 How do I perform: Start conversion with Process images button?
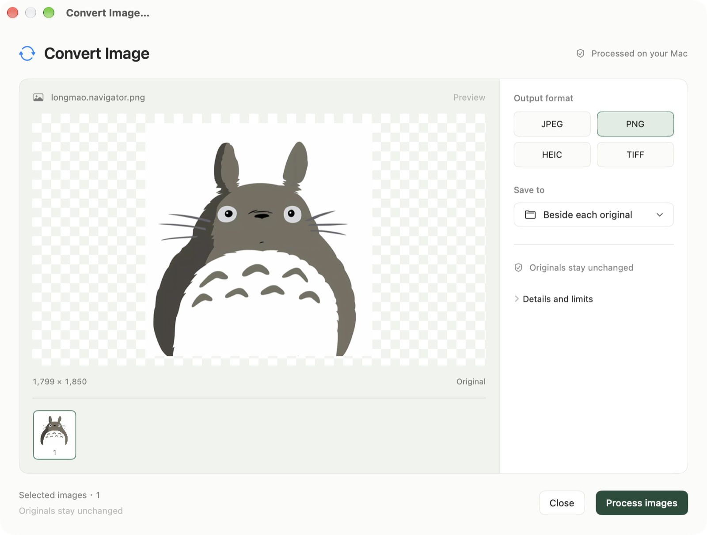[x=642, y=503]
